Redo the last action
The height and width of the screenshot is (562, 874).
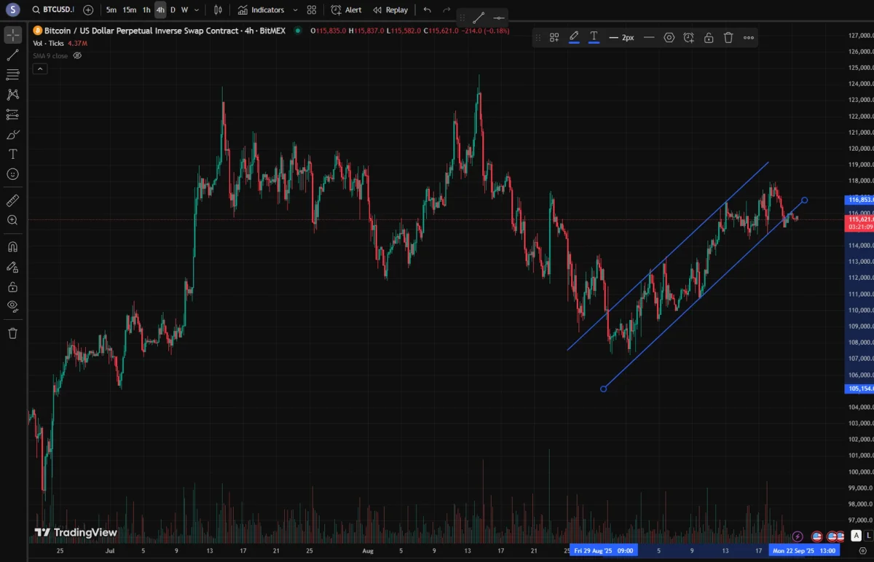[x=446, y=9]
